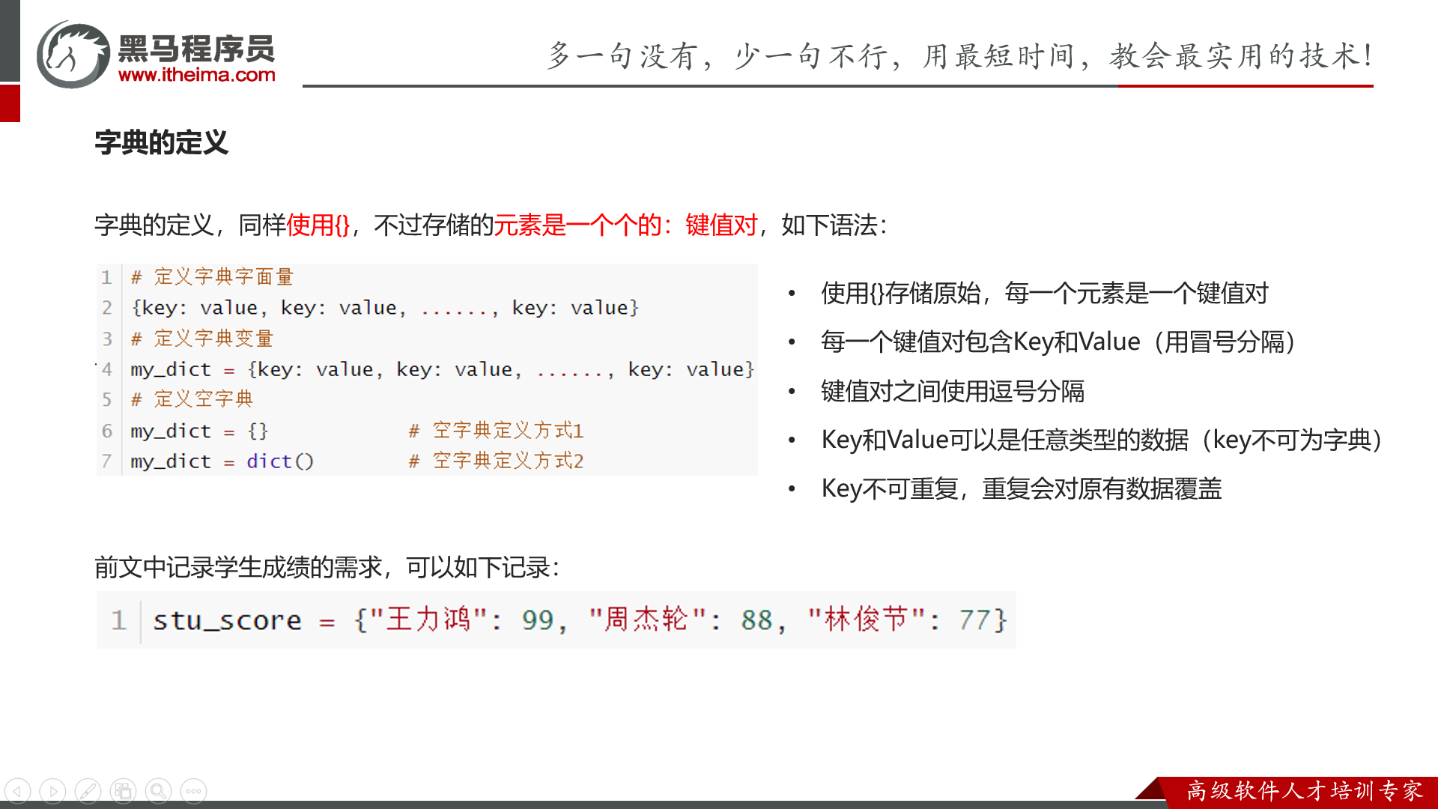Click the 字典的定义 slide title
This screenshot has width=1438, height=809.
coord(161,142)
